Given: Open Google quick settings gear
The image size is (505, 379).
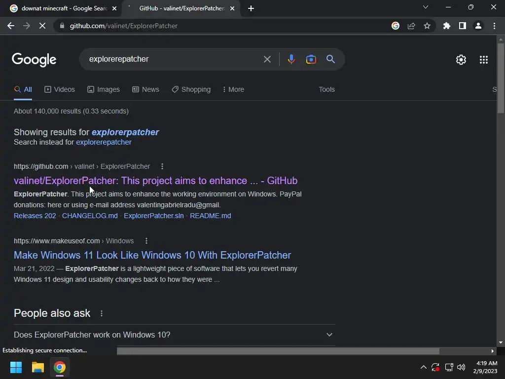Looking at the screenshot, I should pyautogui.click(x=461, y=60).
